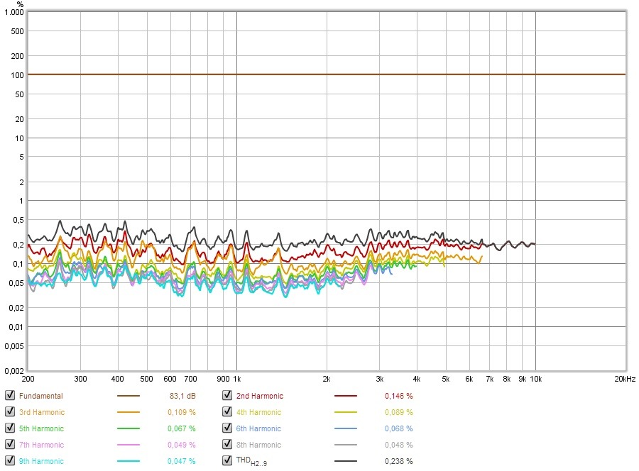Screen dimensions: 639x471
Task: Select the red 2nd Harmonic legend line
Action: click(346, 397)
